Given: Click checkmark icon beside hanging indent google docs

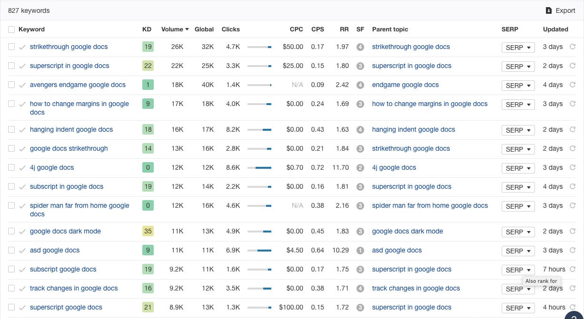Looking at the screenshot, I should coord(22,130).
